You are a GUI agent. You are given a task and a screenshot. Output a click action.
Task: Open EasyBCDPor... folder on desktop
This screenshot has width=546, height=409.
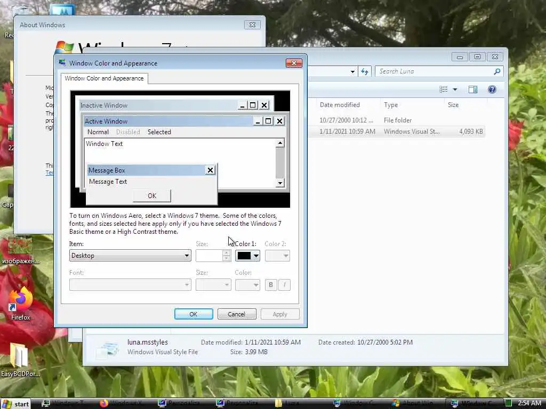20,360
